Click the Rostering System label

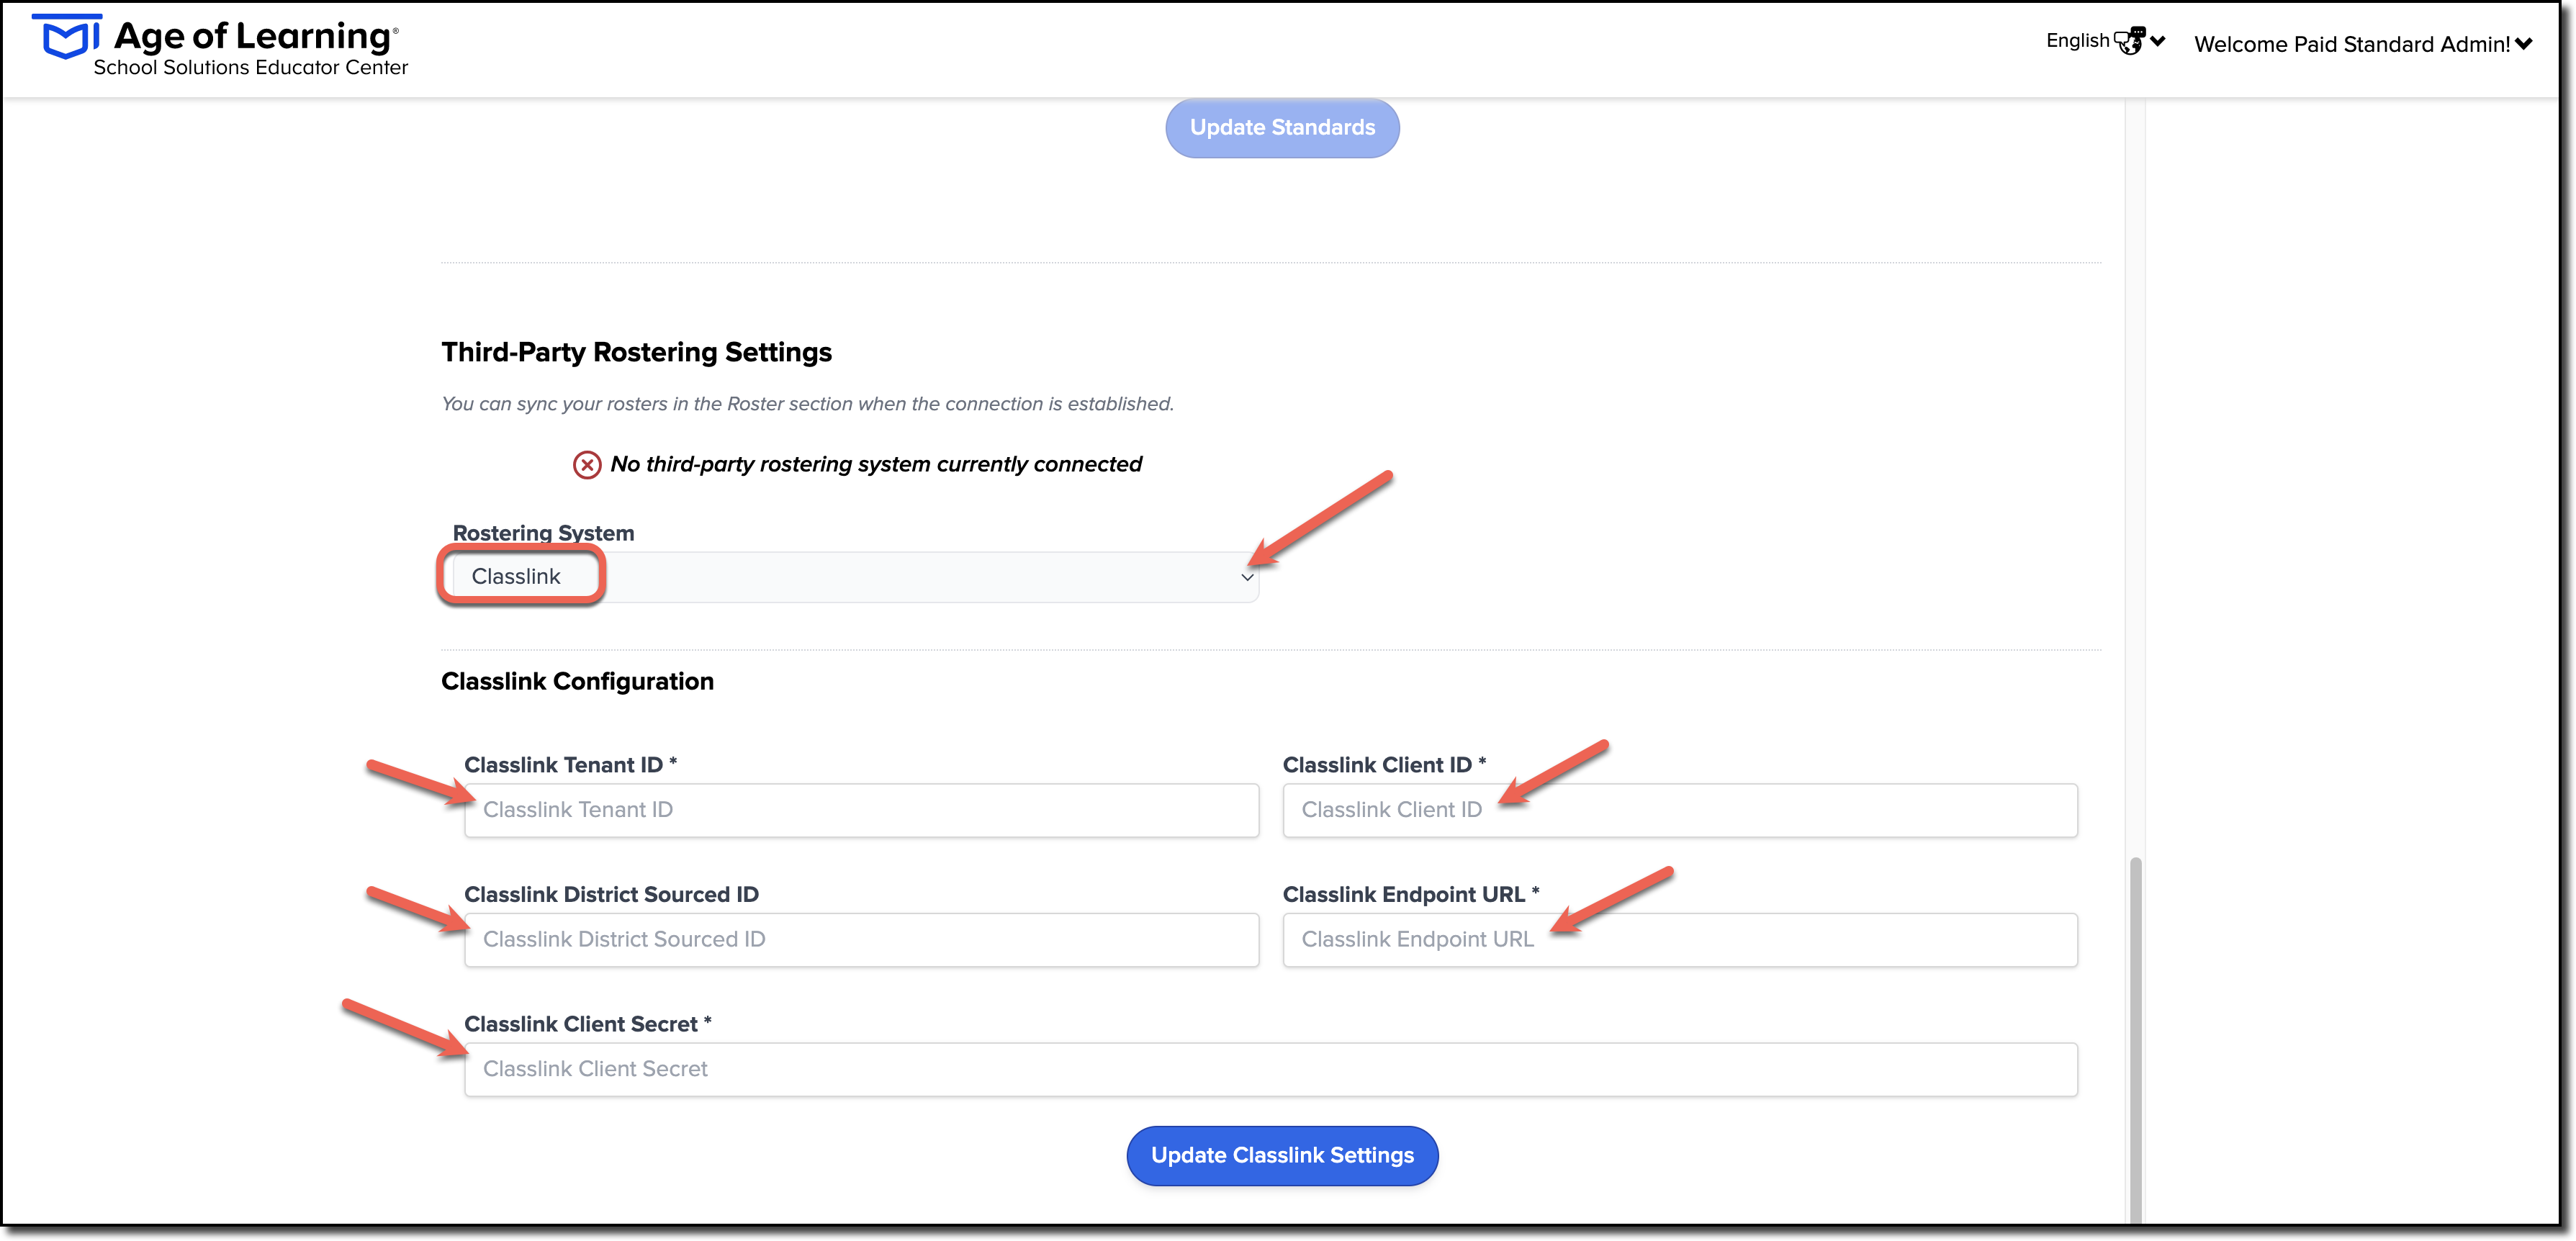tap(543, 533)
